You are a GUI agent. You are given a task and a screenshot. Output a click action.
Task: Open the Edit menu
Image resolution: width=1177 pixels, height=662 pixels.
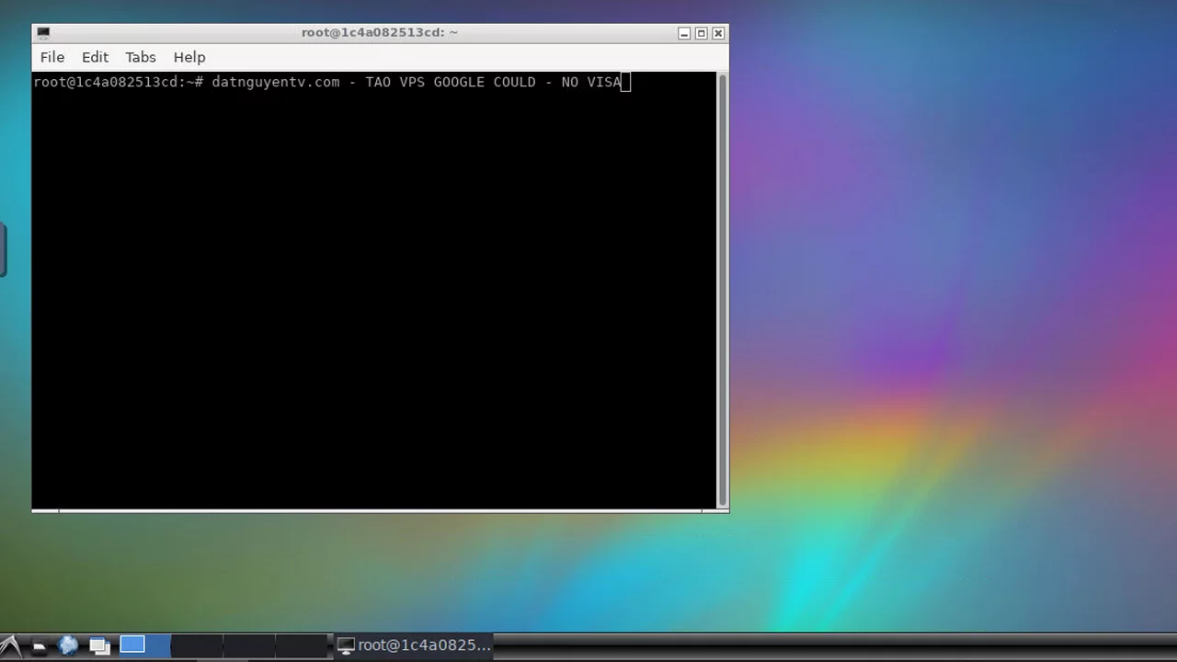point(95,57)
